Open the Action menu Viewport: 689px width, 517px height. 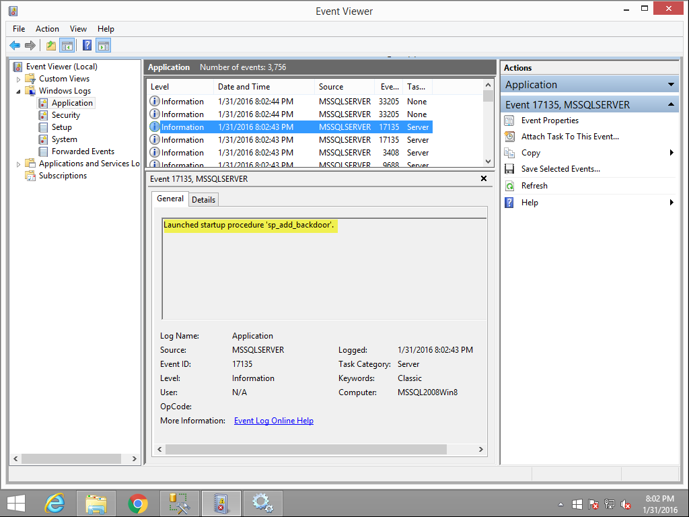(x=48, y=29)
